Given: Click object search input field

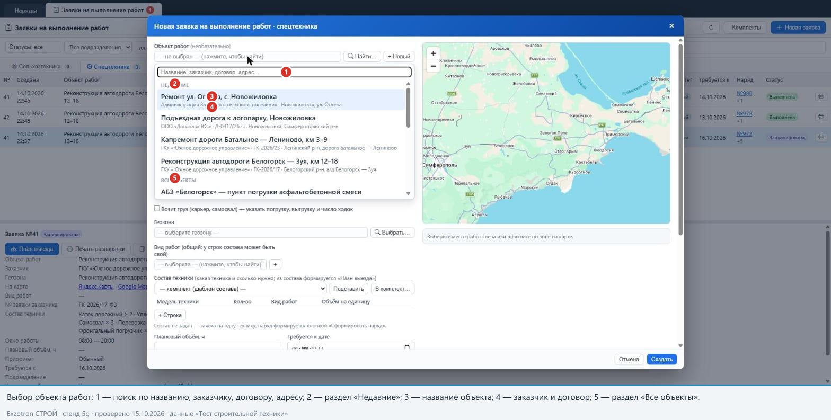Looking at the screenshot, I should 284,72.
